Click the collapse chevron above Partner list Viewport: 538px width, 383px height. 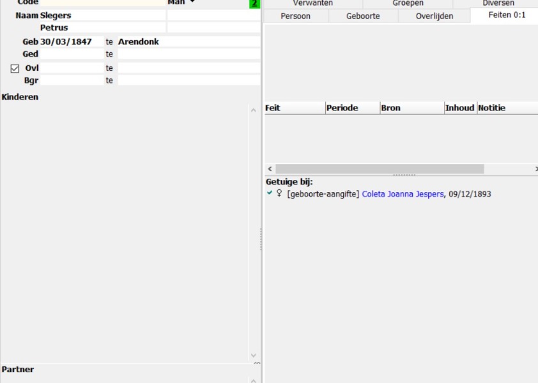point(257,363)
